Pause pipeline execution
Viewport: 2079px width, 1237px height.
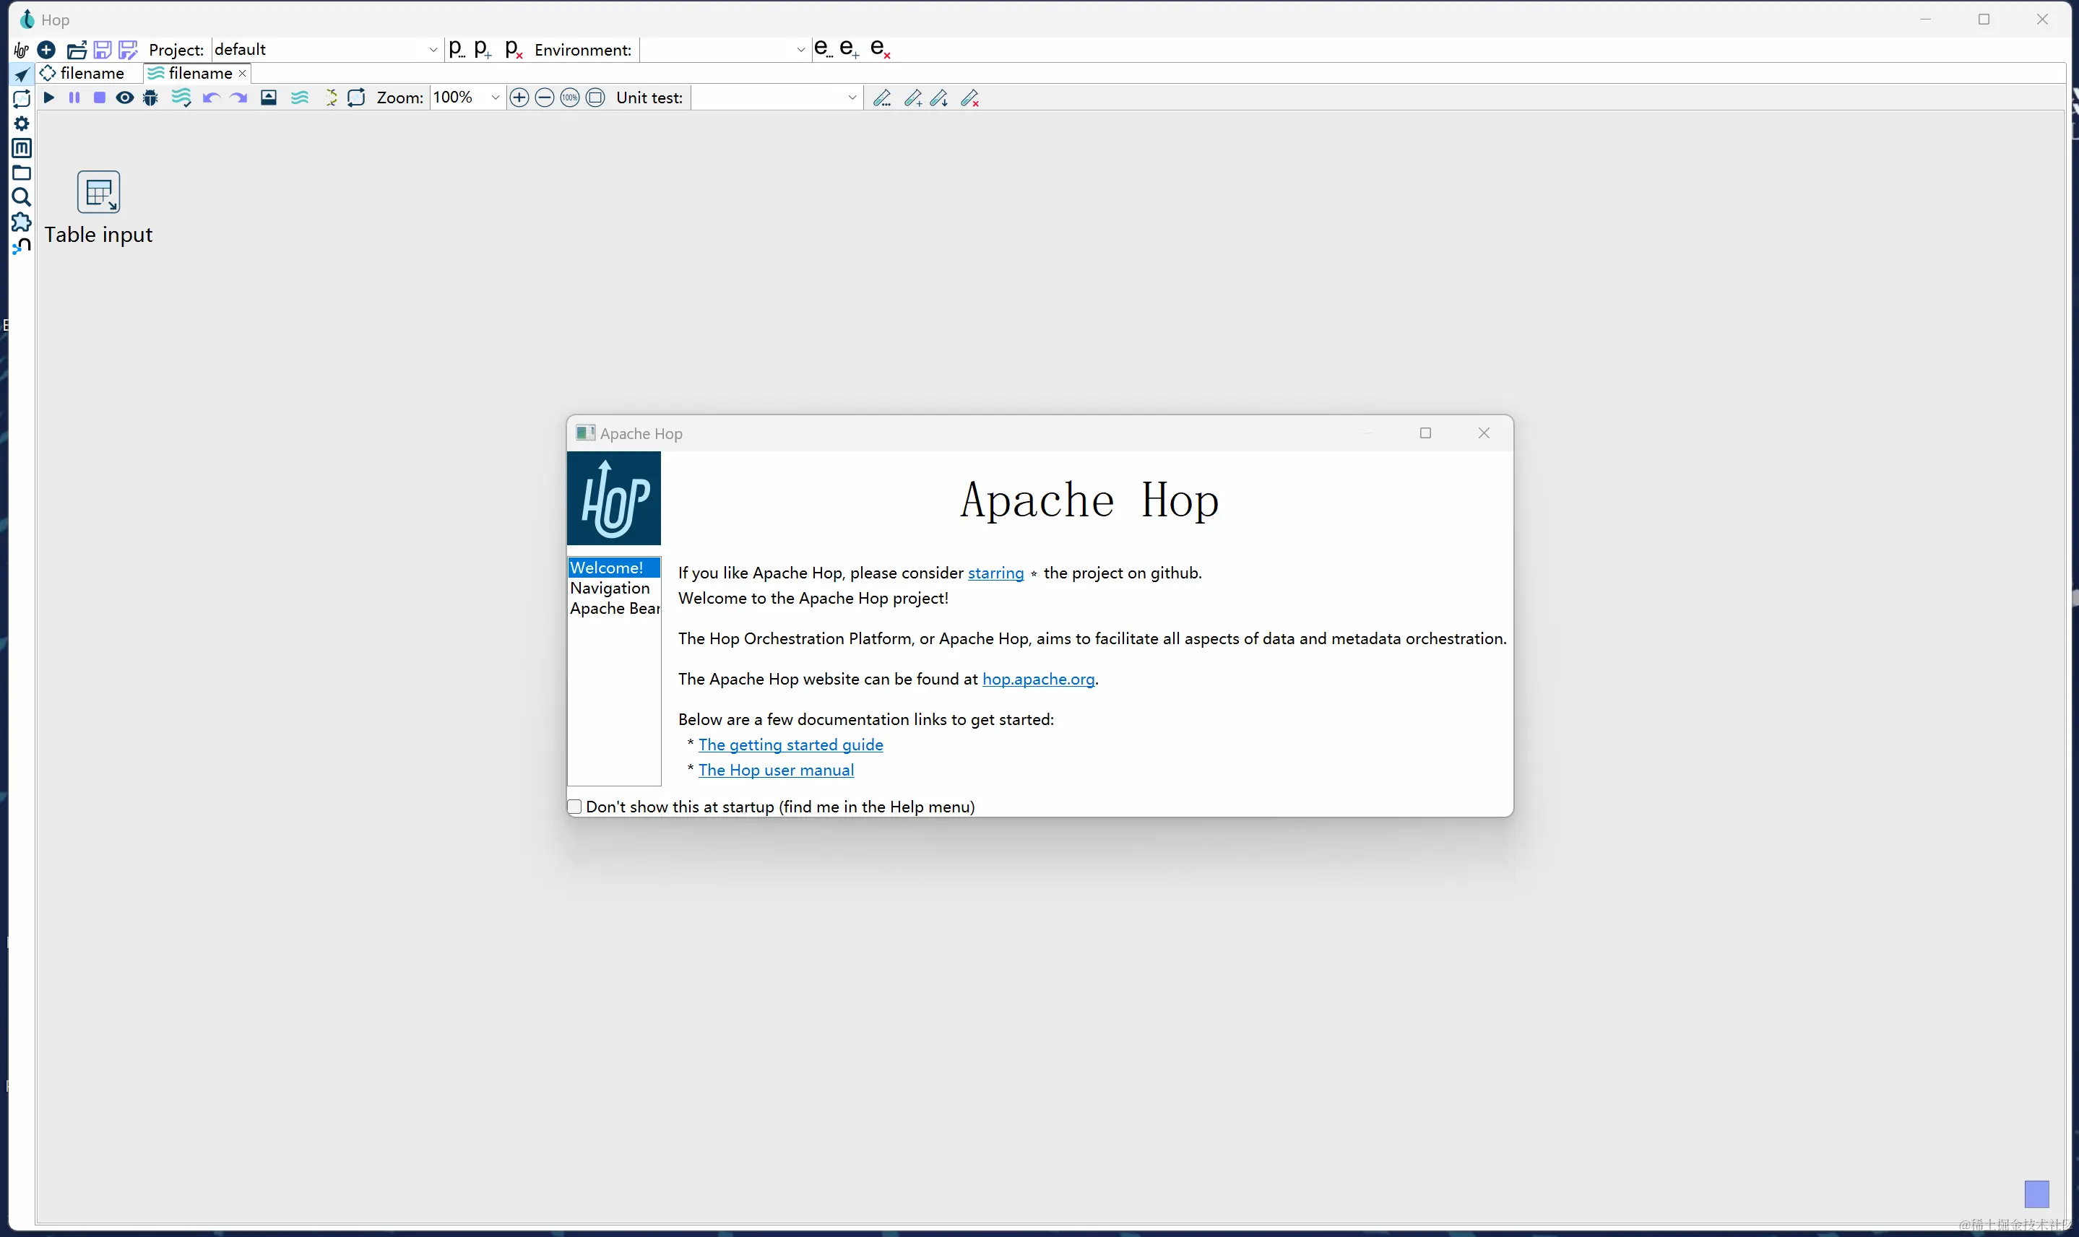coord(74,97)
